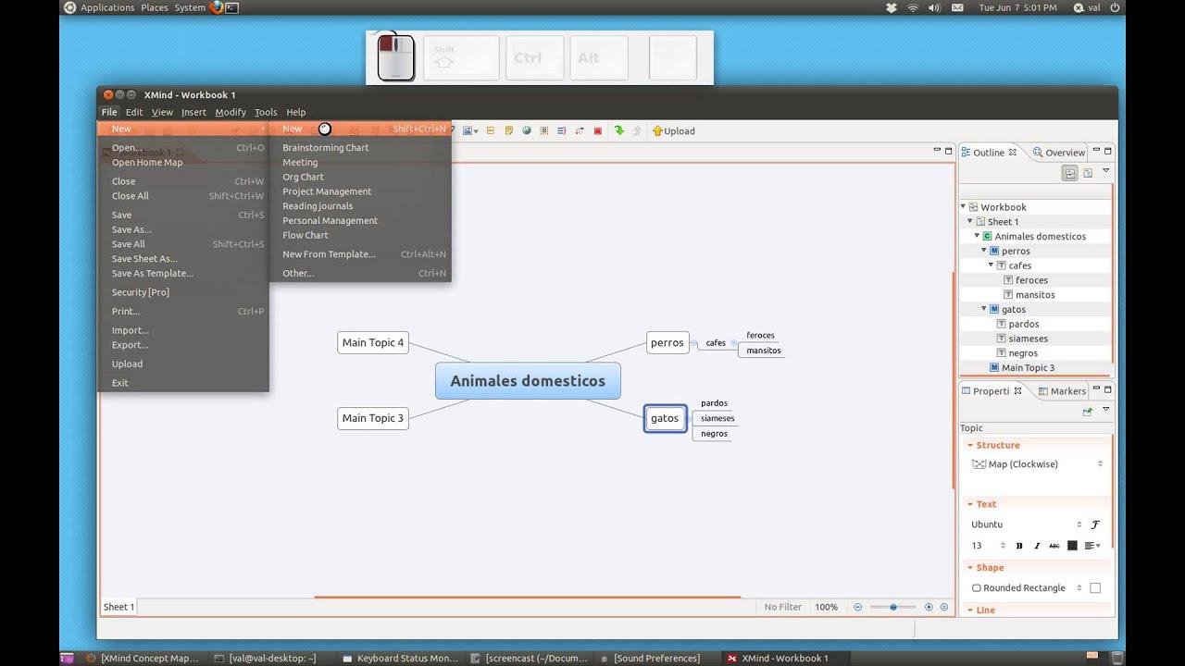The width and height of the screenshot is (1185, 666).
Task: Click the green drill down arrow
Action: pos(619,130)
